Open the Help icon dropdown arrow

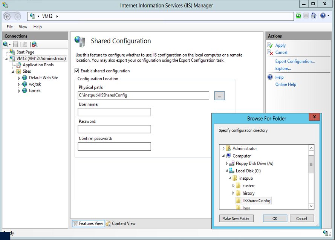pos(328,15)
